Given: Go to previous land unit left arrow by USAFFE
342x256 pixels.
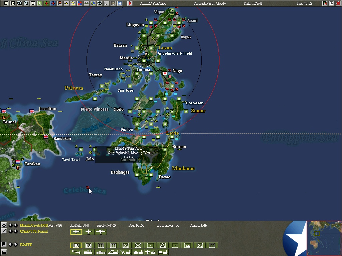Looking at the screenshot, I should (x=10, y=245).
